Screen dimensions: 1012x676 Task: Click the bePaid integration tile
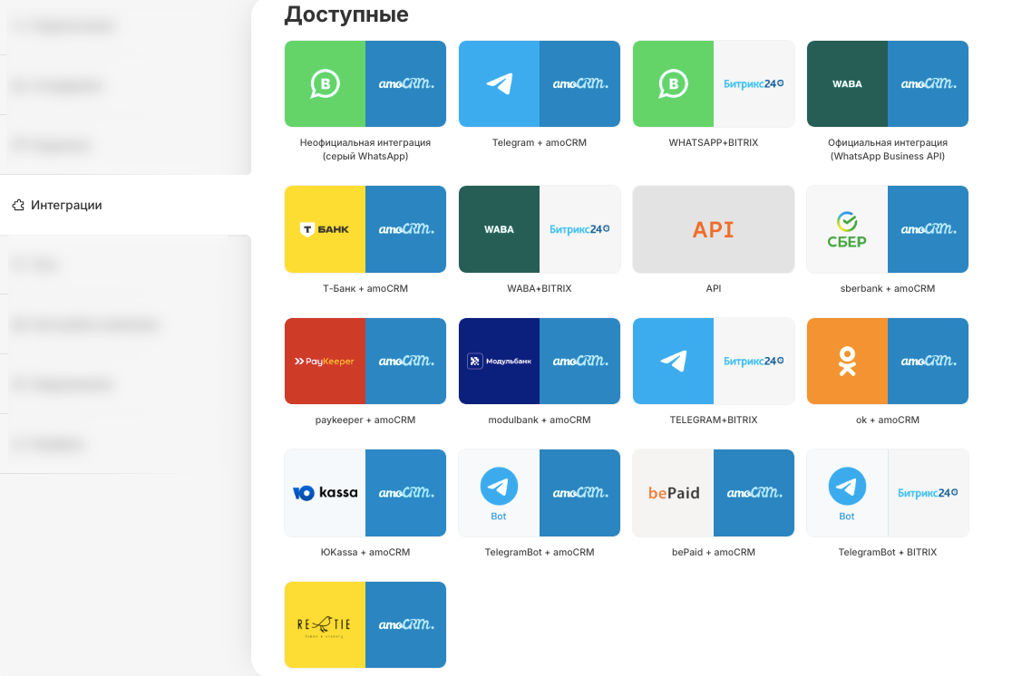714,493
